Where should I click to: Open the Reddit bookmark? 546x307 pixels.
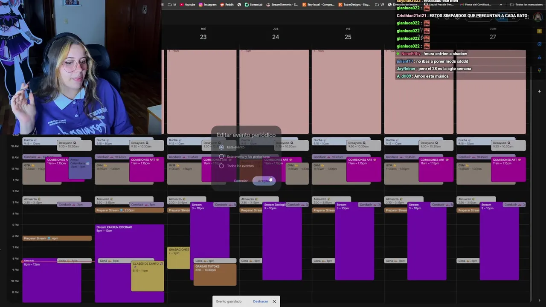pyautogui.click(x=227, y=5)
